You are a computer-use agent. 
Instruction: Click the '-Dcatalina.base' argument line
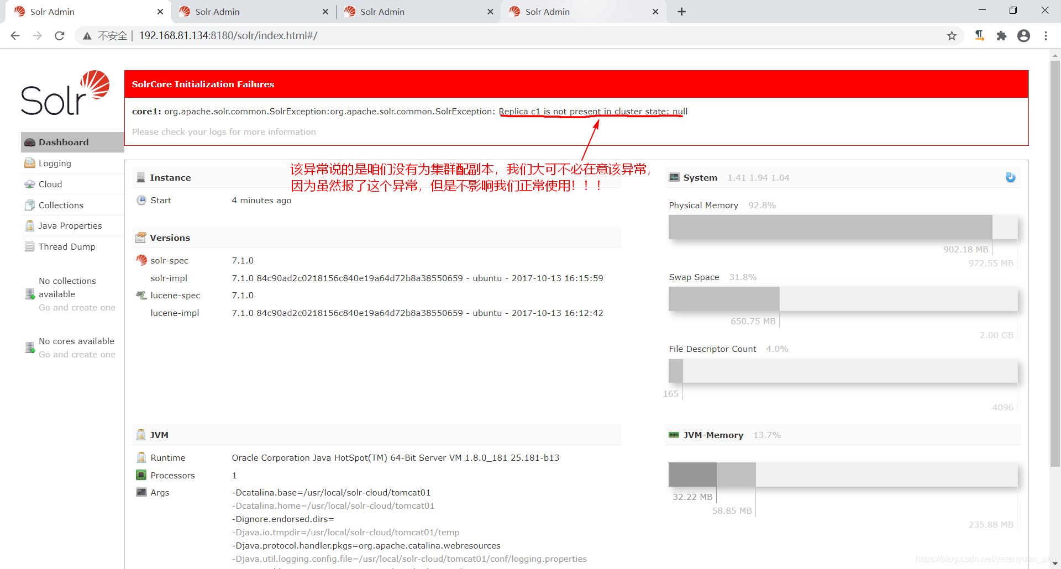(331, 492)
